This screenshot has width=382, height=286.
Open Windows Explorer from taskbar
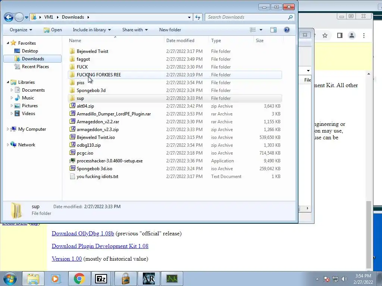[33, 279]
